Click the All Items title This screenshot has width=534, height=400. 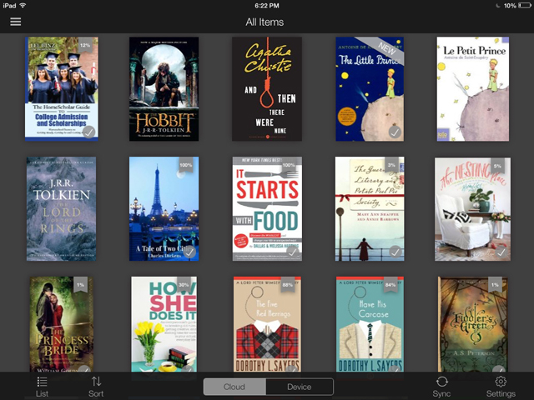[x=264, y=22]
